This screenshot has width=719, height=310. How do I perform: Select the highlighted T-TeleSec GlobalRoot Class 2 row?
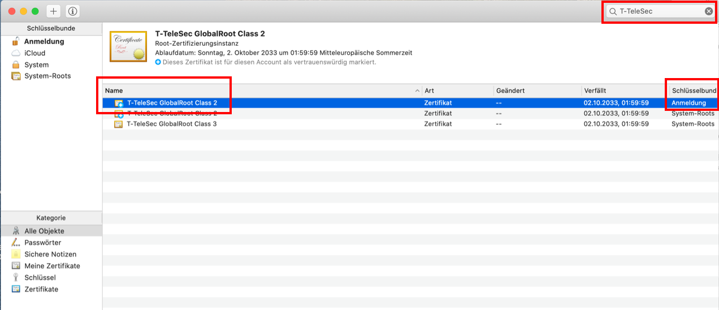(x=410, y=103)
